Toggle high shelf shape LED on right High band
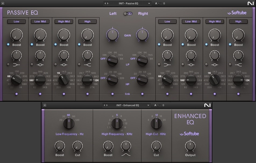 click(x=230, y=64)
